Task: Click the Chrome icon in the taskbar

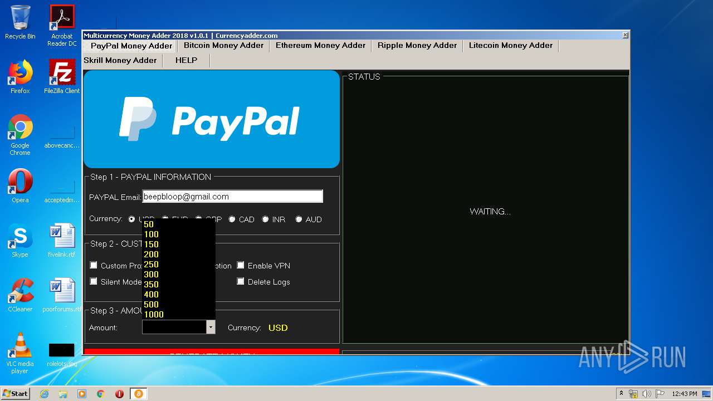Action: [101, 394]
